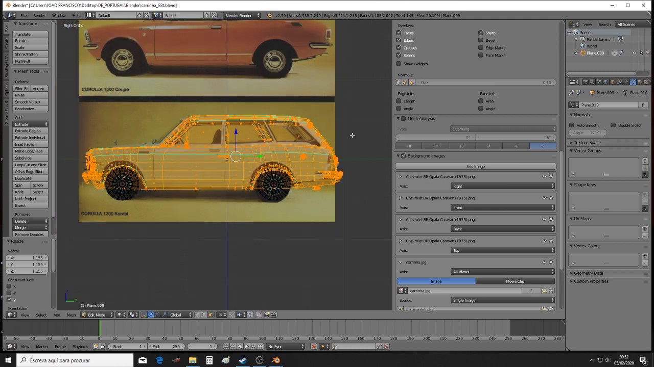Open the Edit Mode selector dropdown
654x367 pixels.
pos(97,315)
